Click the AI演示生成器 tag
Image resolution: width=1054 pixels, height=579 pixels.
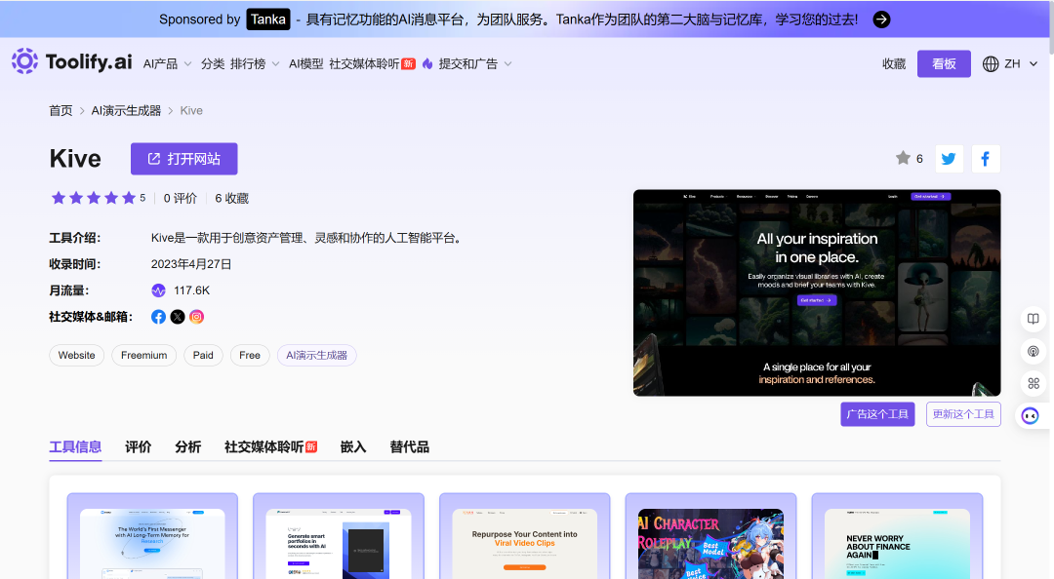pos(316,356)
